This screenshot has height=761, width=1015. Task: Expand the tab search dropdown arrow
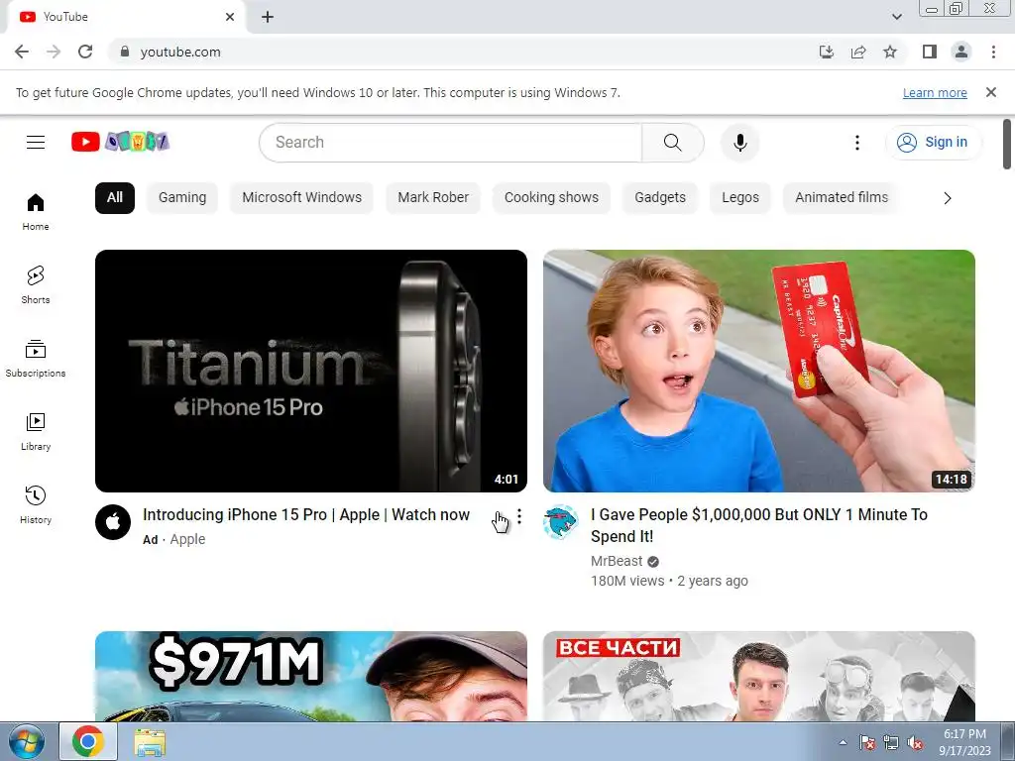tap(897, 17)
